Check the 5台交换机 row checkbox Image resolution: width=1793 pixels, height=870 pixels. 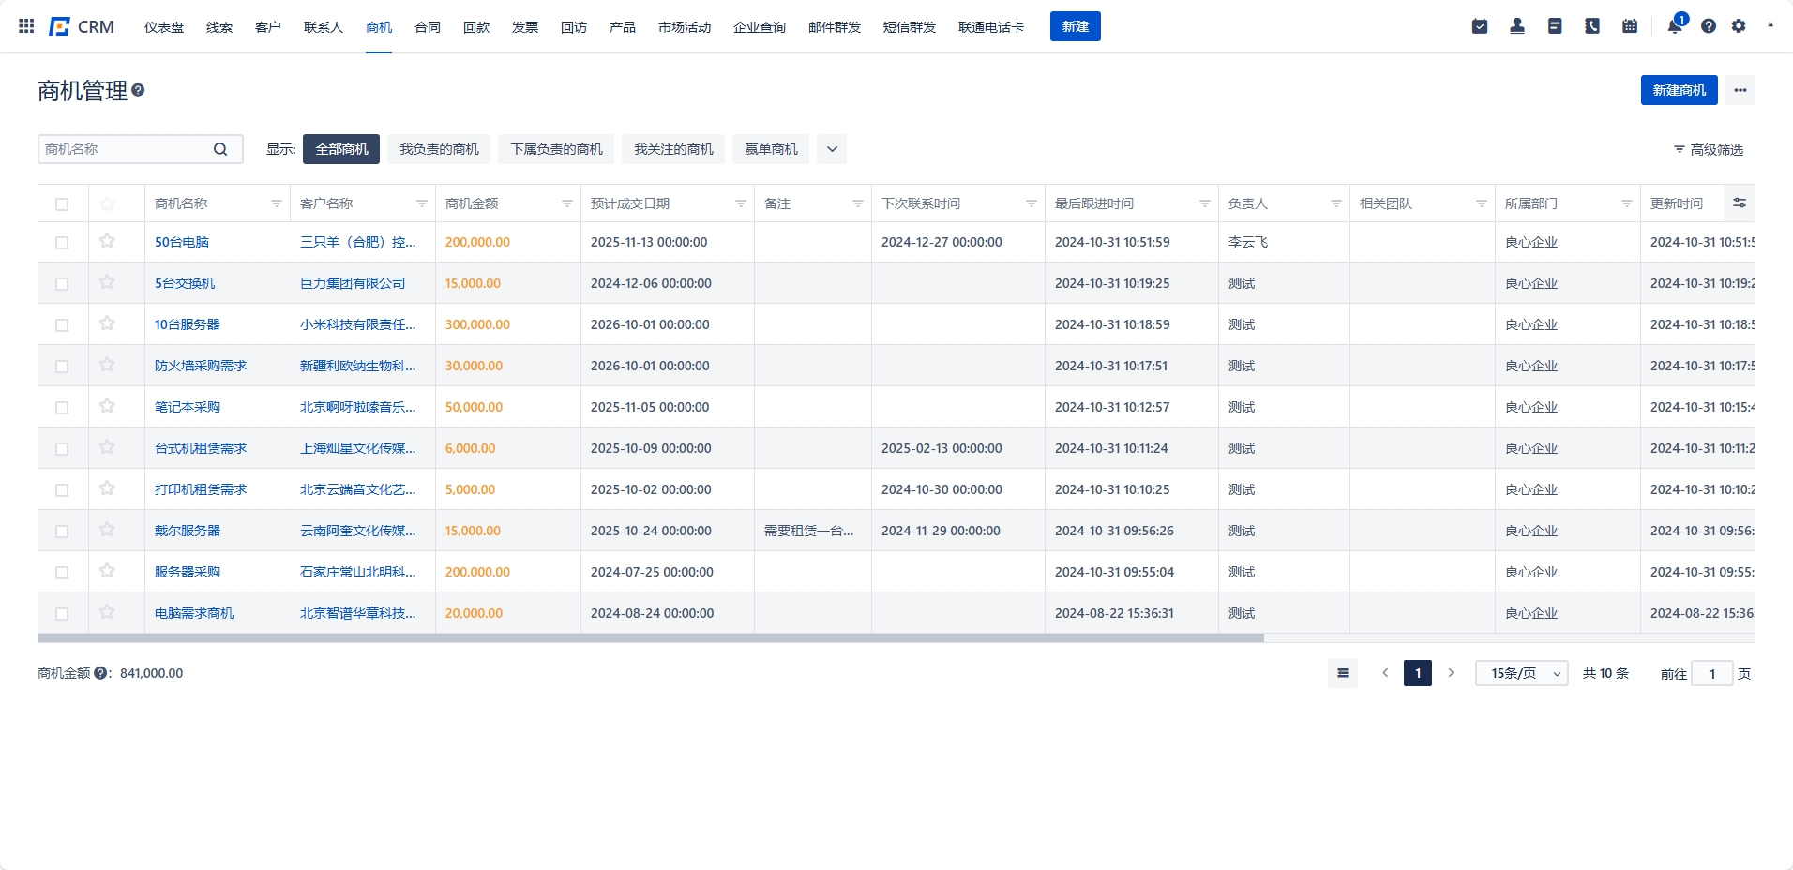(x=62, y=284)
